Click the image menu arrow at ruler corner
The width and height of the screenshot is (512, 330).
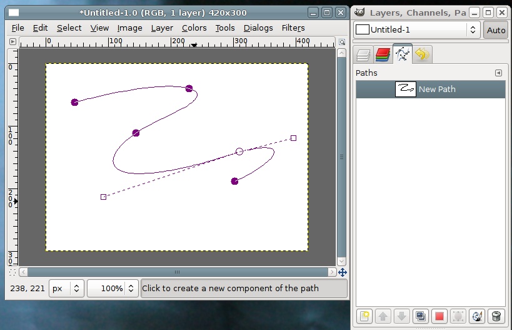(13, 41)
